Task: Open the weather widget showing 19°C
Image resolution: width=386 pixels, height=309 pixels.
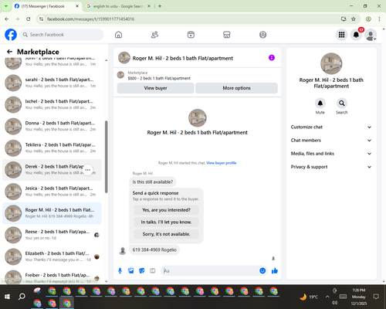Action: click(309, 297)
